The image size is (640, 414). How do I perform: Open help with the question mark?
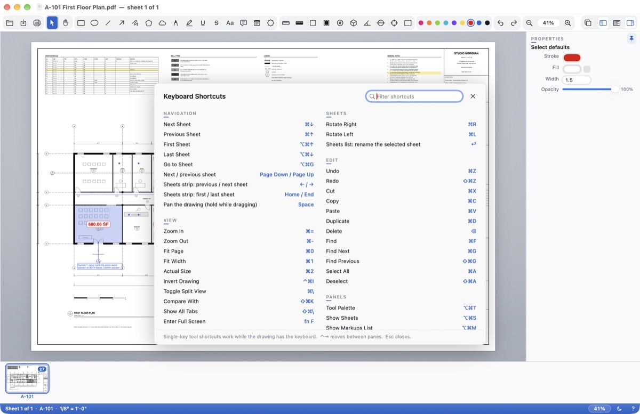coord(633,409)
